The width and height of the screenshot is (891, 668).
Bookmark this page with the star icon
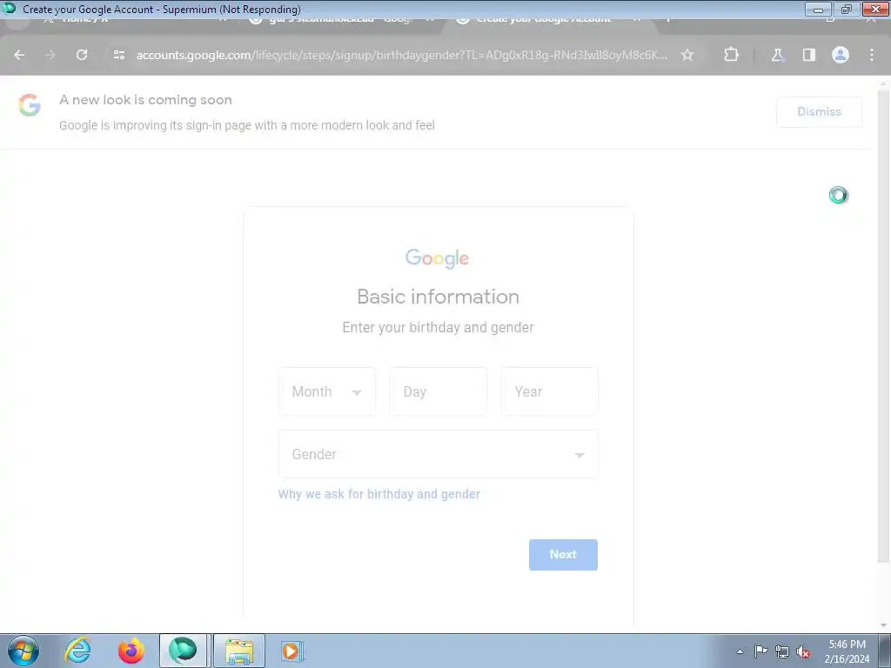click(687, 55)
